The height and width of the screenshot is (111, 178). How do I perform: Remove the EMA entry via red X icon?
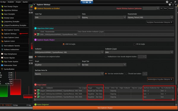point(35,34)
